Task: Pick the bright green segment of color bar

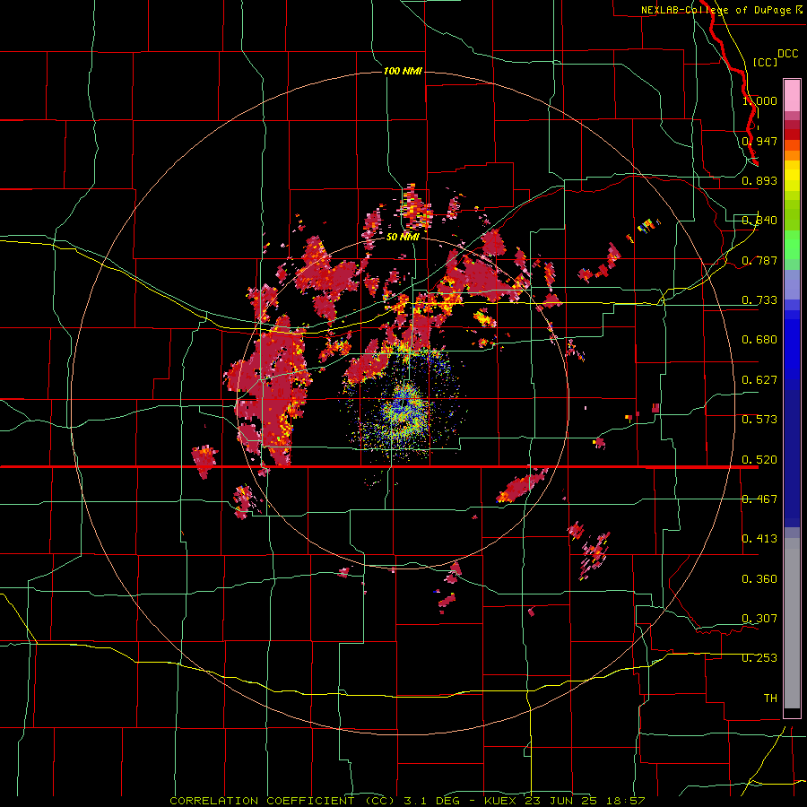Action: (x=792, y=245)
